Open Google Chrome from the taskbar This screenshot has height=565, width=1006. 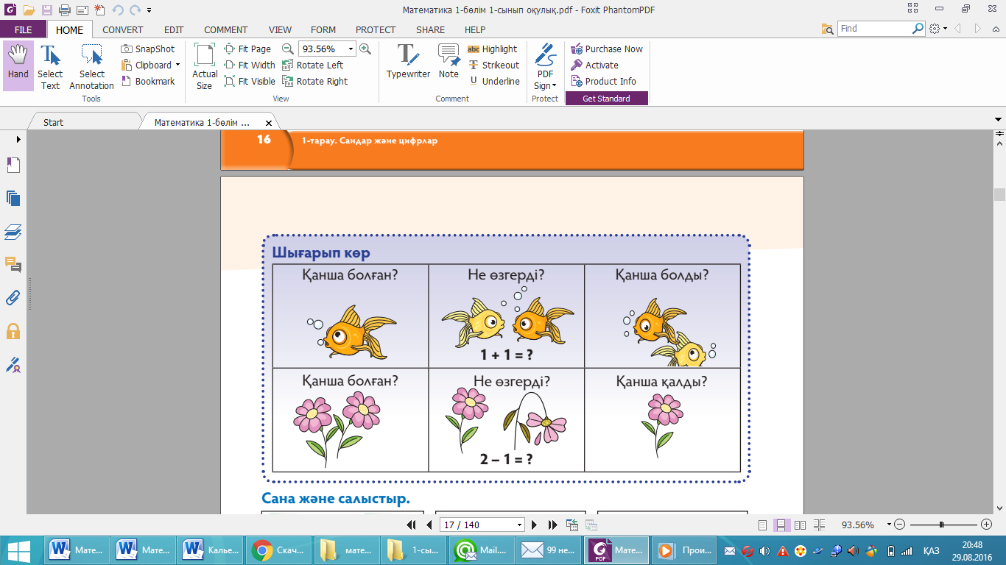[x=278, y=550]
